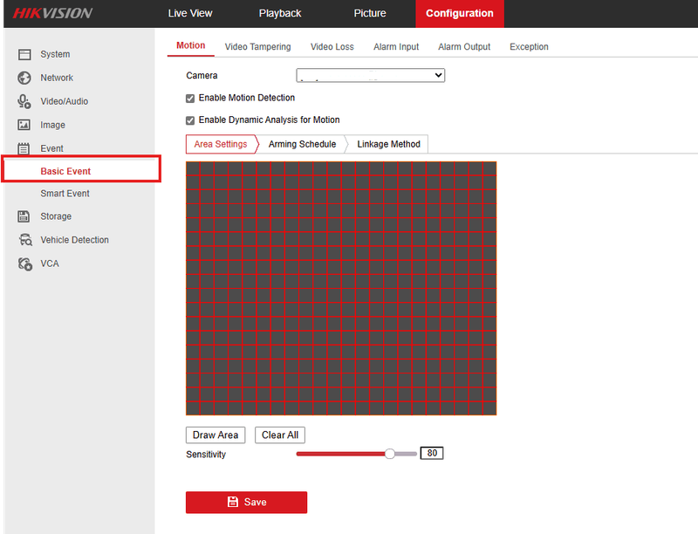Screen dimensions: 698x534
Task: Switch to the Video Tampering tab
Action: tap(257, 47)
